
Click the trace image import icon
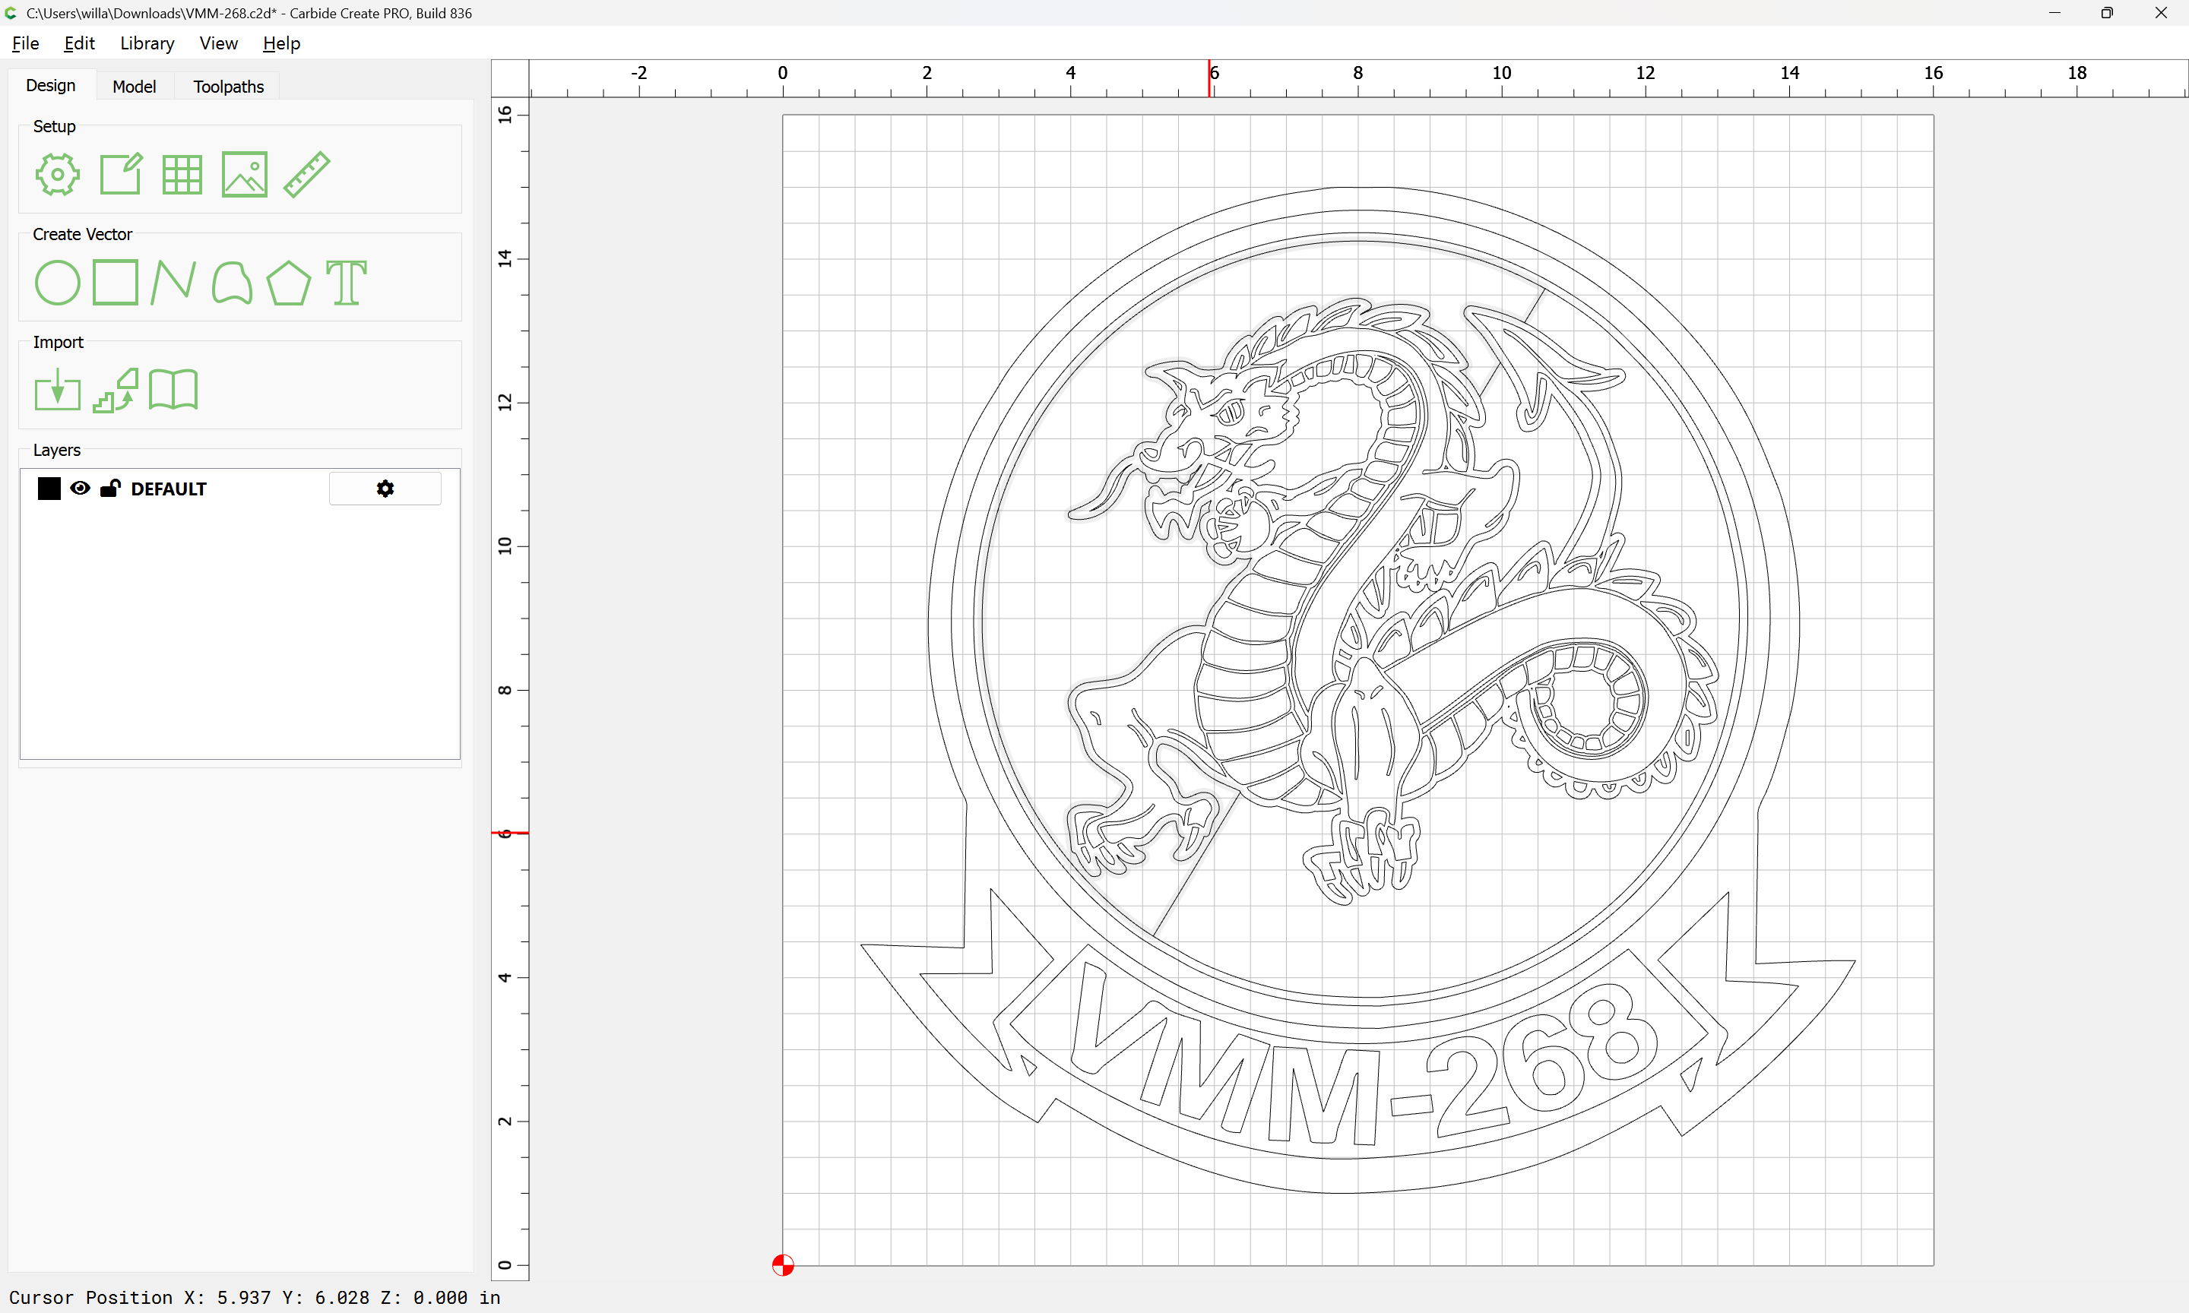(x=116, y=391)
